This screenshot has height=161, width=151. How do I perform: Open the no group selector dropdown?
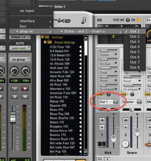(x=20, y=60)
